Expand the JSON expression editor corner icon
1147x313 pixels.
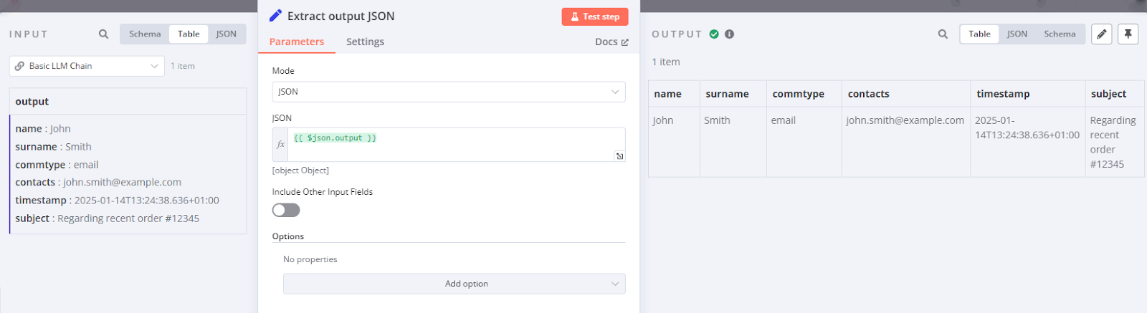tap(619, 155)
